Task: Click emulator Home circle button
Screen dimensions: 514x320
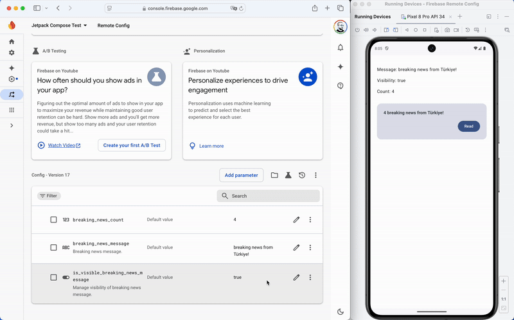Action: click(x=416, y=30)
